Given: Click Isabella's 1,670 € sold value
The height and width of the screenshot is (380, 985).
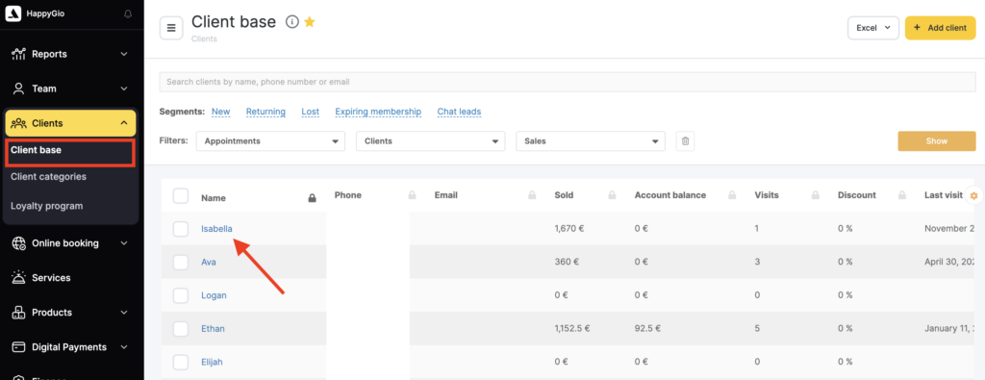Looking at the screenshot, I should [x=569, y=229].
